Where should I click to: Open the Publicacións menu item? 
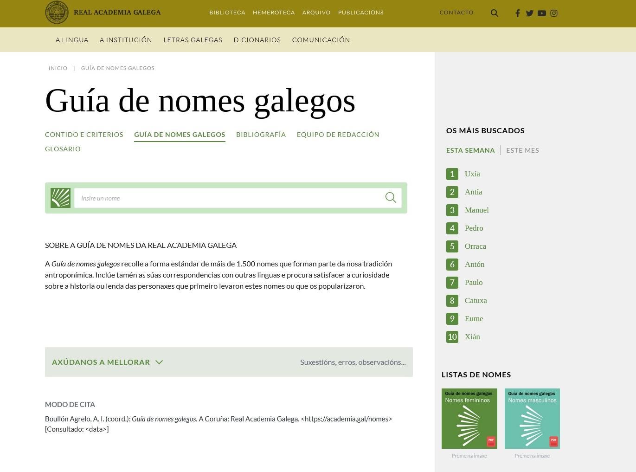[361, 13]
